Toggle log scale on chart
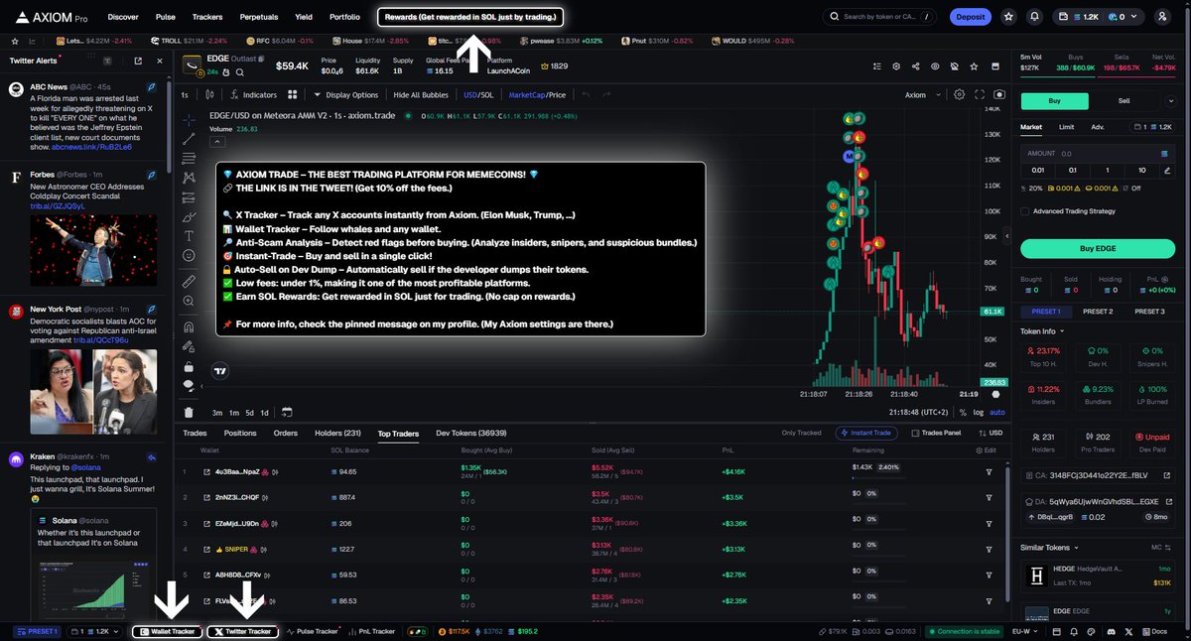The height and width of the screenshot is (641, 1191). (979, 412)
